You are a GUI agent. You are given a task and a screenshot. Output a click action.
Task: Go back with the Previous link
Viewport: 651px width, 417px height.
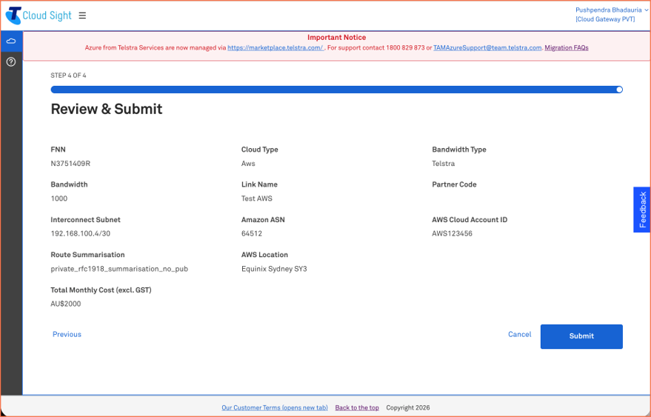pos(67,334)
